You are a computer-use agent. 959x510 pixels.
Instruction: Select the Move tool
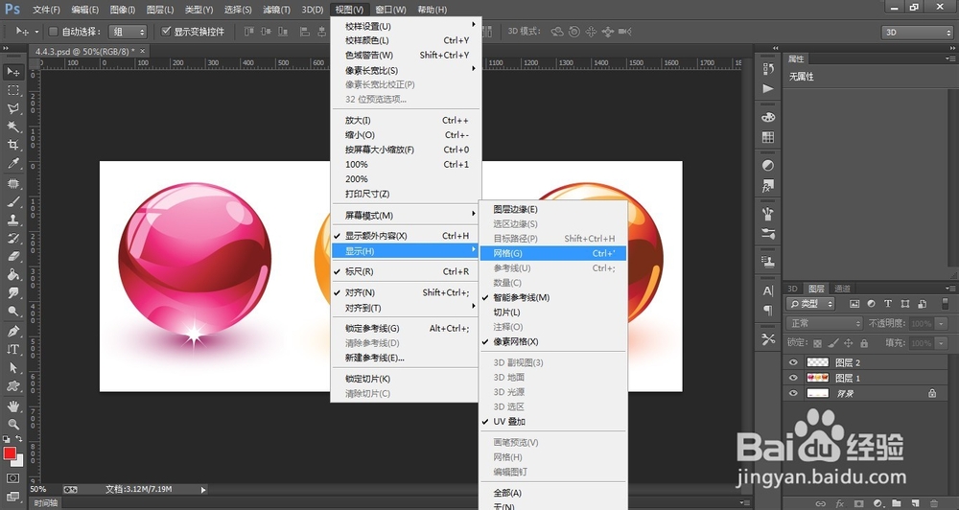pyautogui.click(x=12, y=72)
